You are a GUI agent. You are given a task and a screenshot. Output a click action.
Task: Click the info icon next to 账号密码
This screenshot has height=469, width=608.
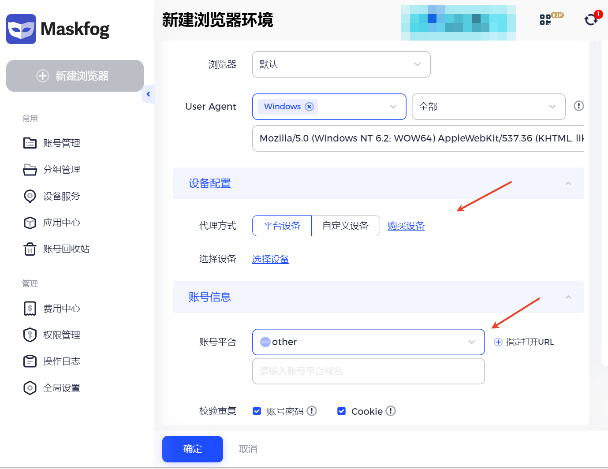(x=312, y=411)
